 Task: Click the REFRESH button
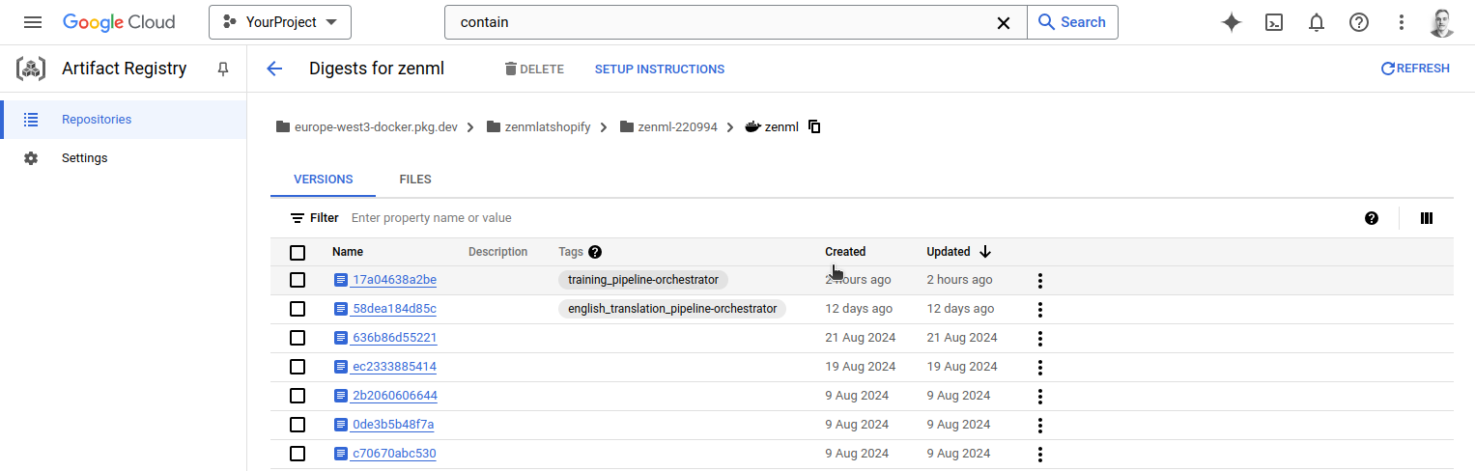point(1415,69)
